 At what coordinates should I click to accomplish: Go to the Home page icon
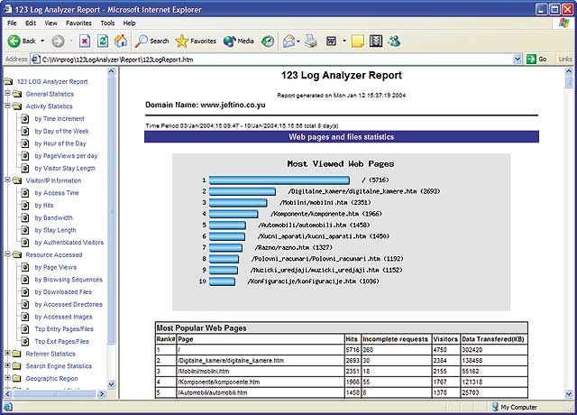point(121,41)
